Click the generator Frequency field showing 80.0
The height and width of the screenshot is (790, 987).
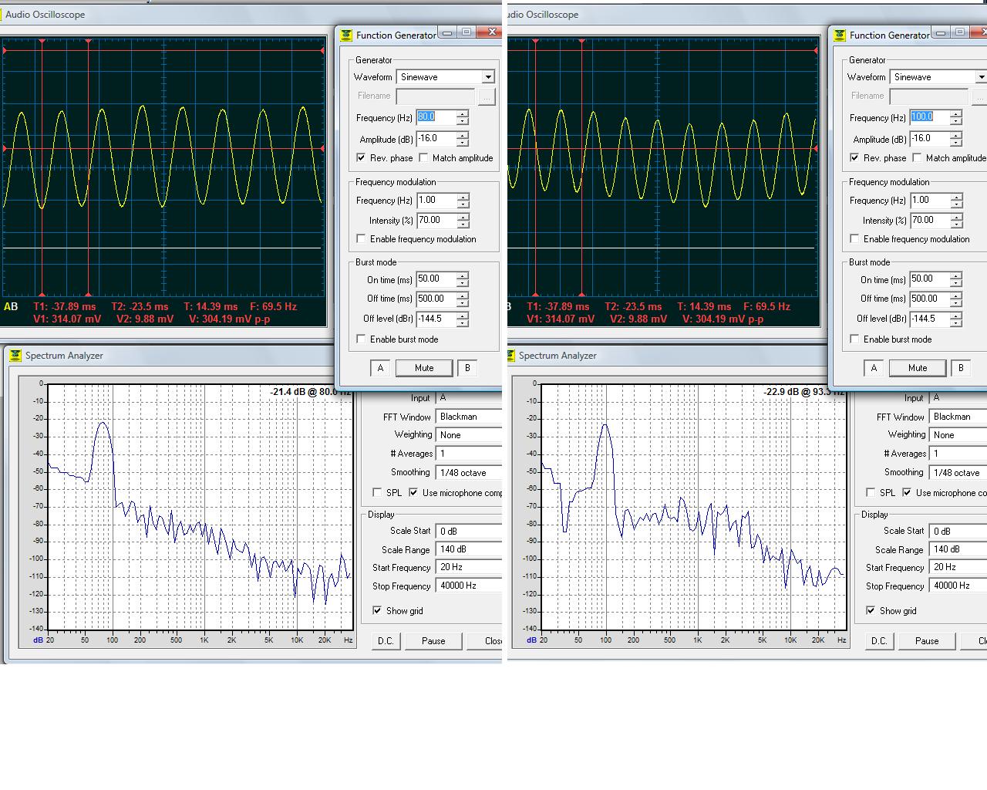click(x=436, y=117)
